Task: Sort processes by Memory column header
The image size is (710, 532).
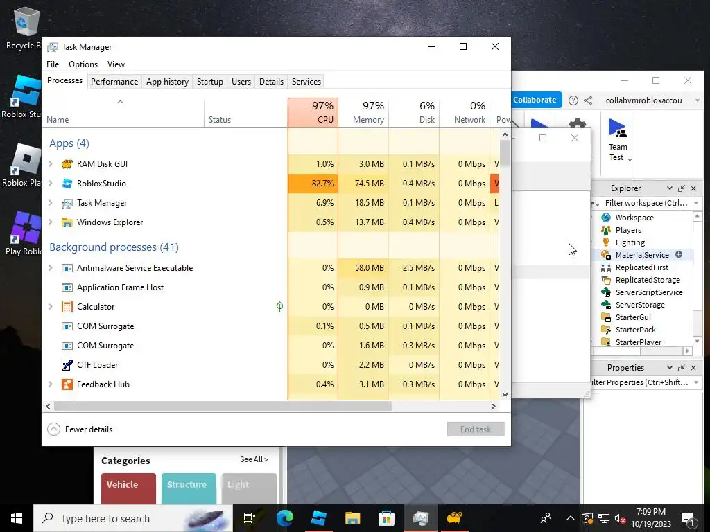Action: pyautogui.click(x=363, y=113)
